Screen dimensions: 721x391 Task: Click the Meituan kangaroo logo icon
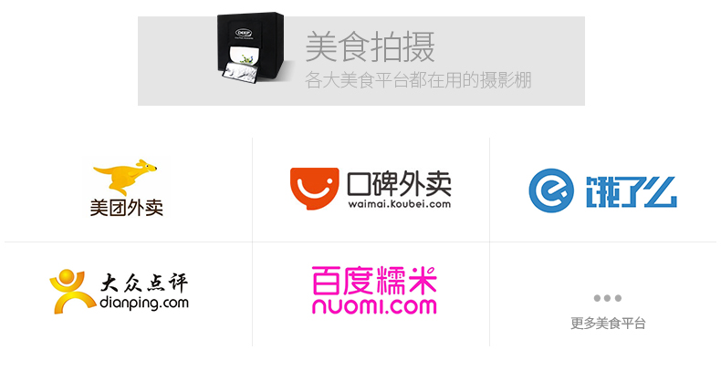click(125, 178)
